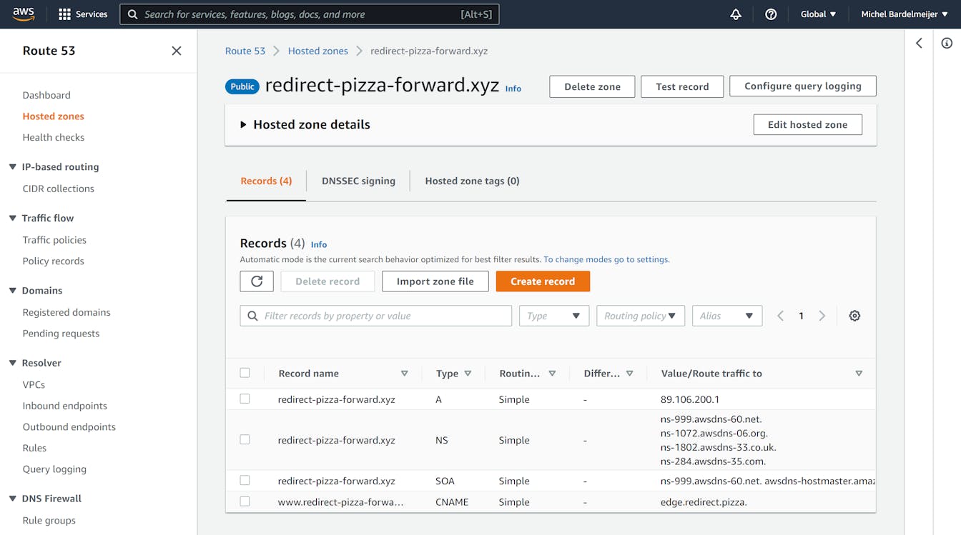
Task: Open the Hosted zone tags tab
Action: (x=472, y=181)
